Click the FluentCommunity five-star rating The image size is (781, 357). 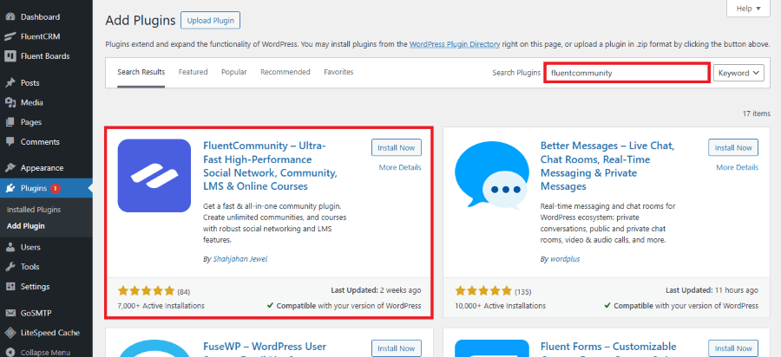pos(147,290)
